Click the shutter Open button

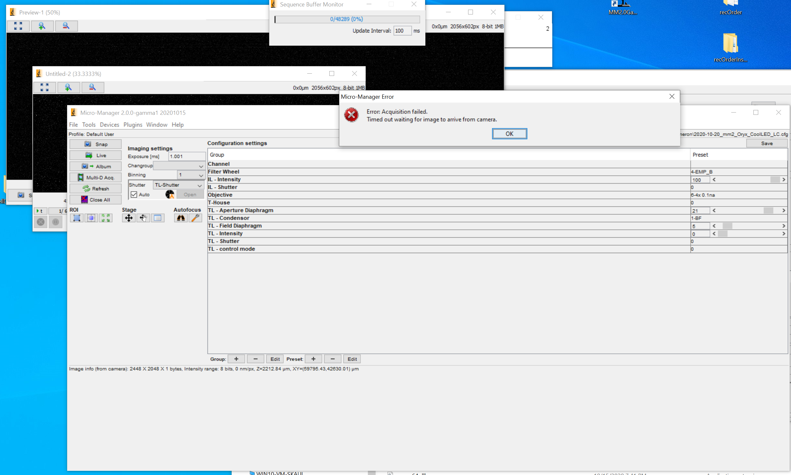click(x=190, y=195)
